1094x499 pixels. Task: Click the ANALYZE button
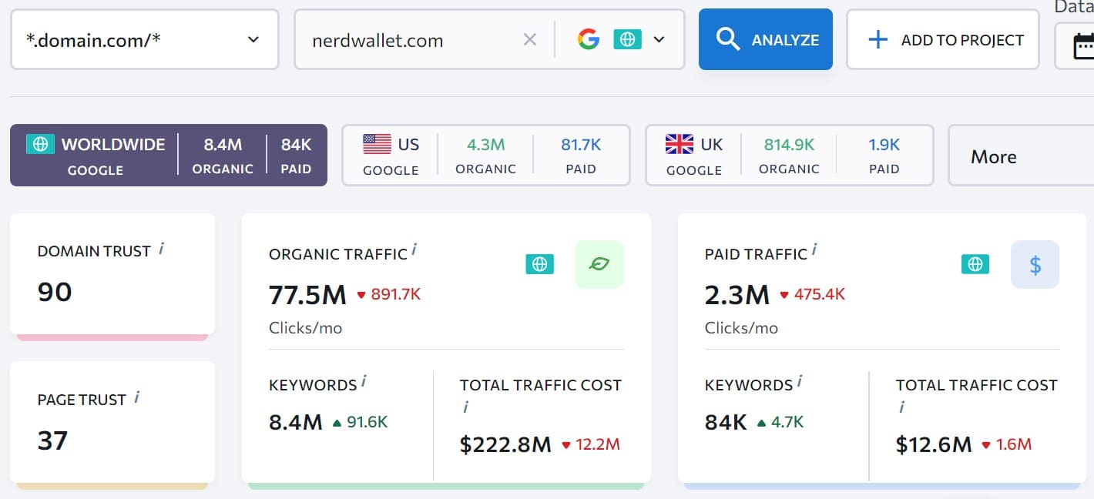tap(766, 39)
